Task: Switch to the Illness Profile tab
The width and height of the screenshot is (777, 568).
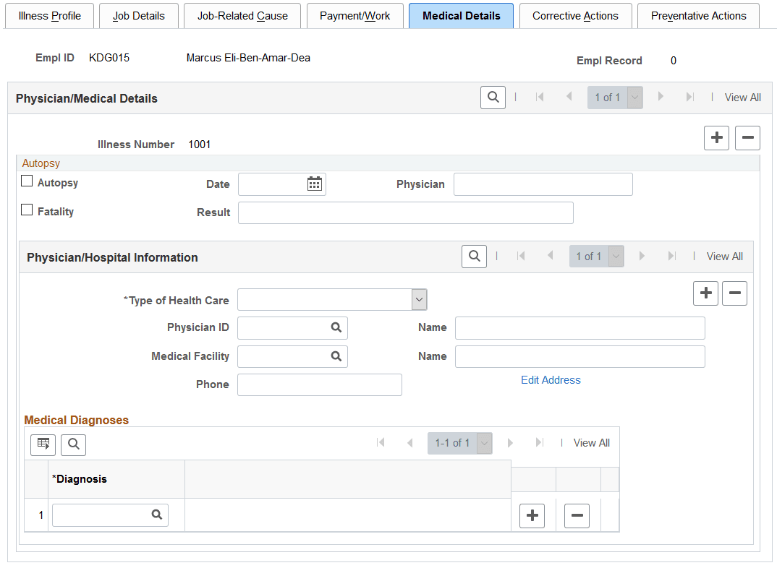Action: [49, 16]
